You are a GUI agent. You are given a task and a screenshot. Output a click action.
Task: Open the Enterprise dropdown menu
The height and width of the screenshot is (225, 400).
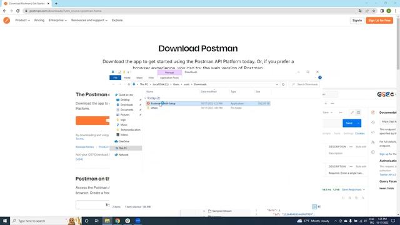(57, 21)
